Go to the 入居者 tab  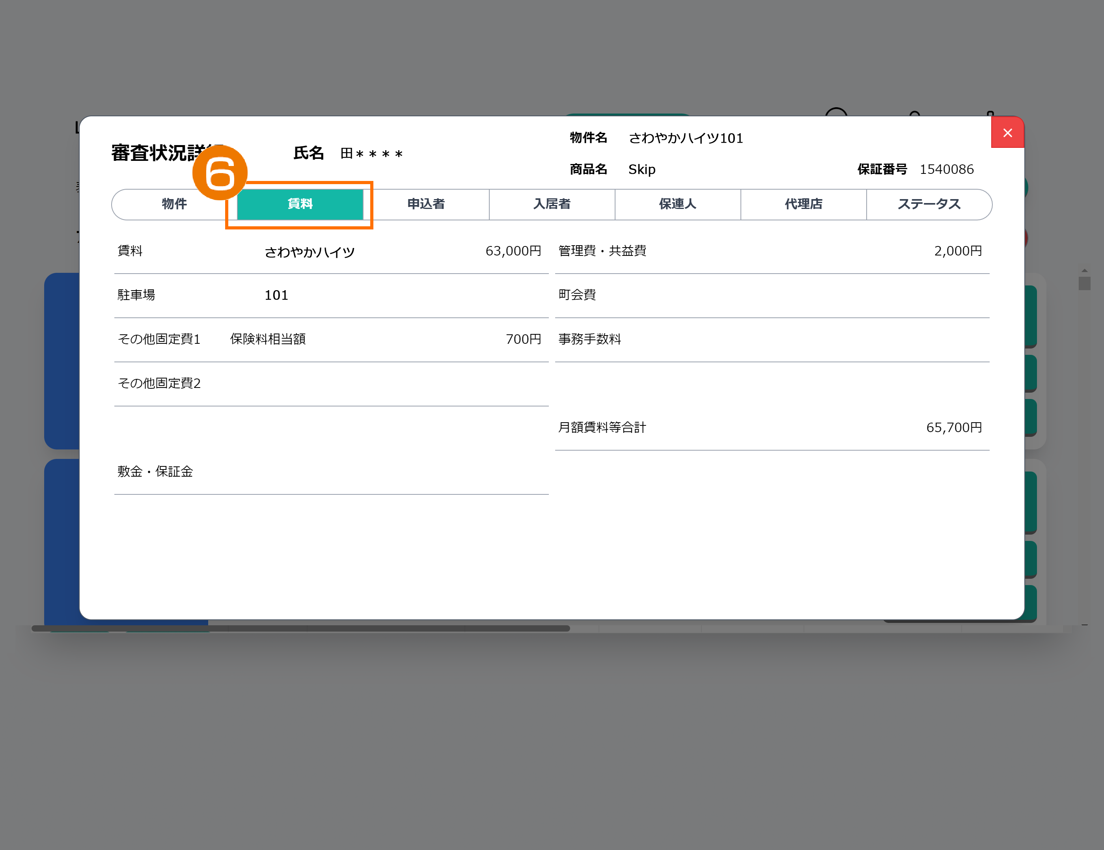click(x=552, y=204)
